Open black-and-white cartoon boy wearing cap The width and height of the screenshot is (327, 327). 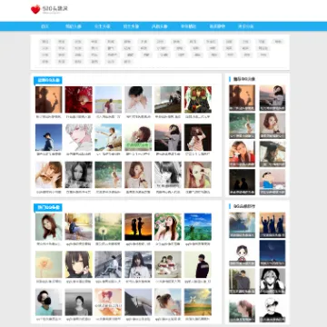(272, 310)
